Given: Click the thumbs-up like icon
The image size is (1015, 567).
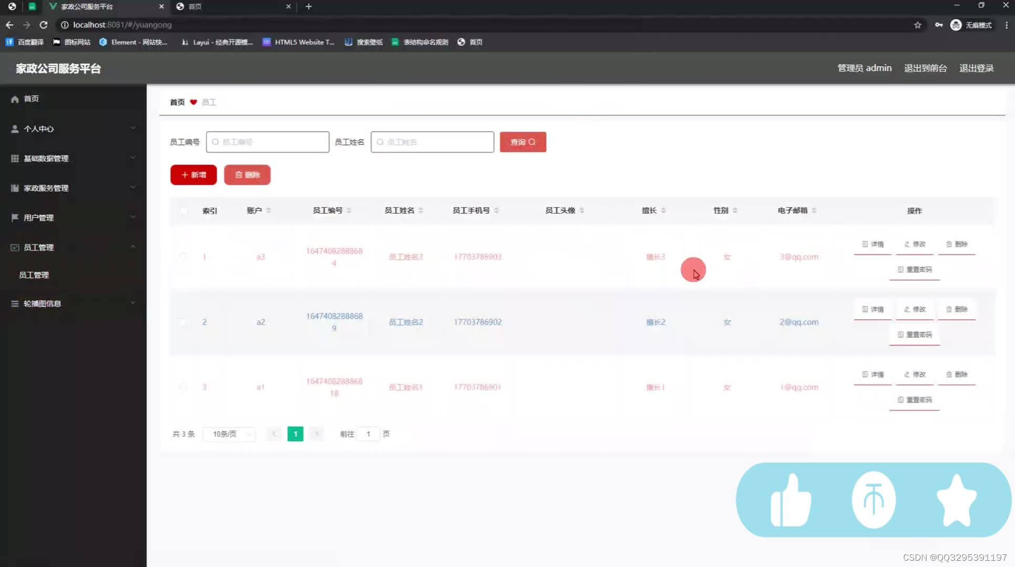Looking at the screenshot, I should (x=791, y=500).
